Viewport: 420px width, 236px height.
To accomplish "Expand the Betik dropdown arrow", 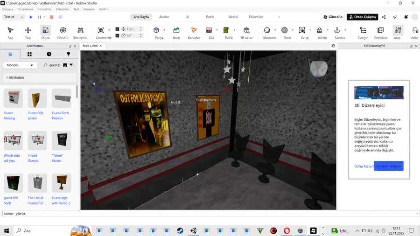I will [x=234, y=30].
